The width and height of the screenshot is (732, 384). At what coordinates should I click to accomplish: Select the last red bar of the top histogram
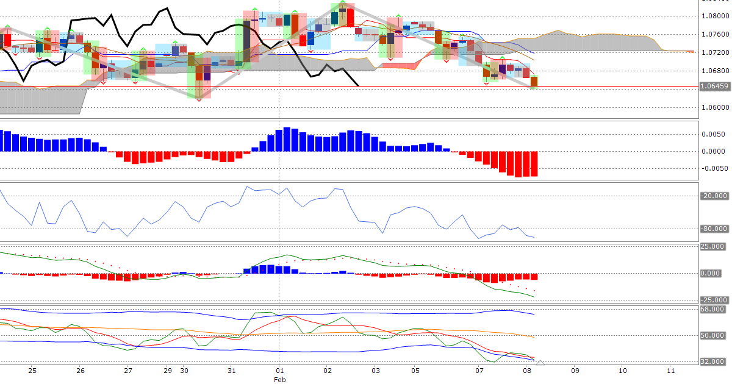click(534, 164)
